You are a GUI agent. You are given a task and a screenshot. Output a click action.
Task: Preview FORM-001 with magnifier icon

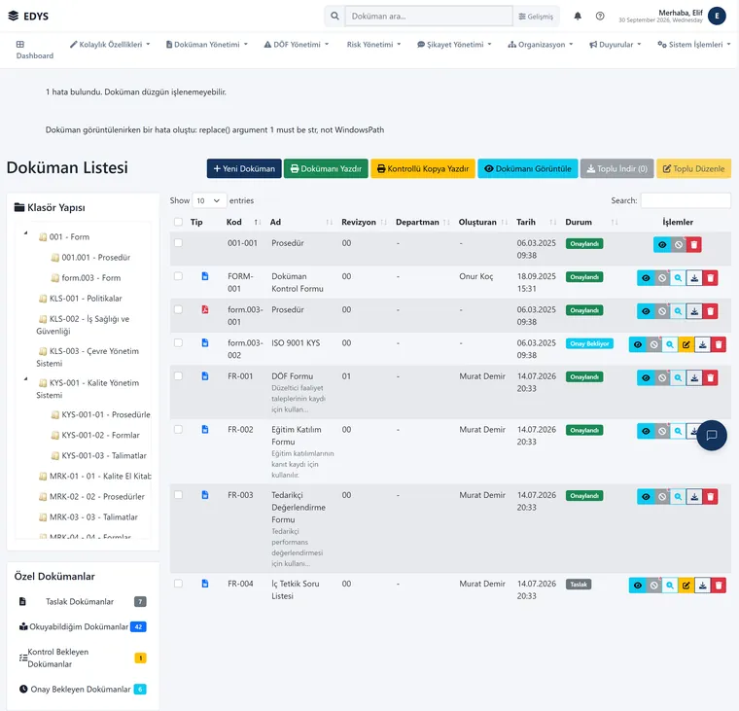pyautogui.click(x=678, y=278)
